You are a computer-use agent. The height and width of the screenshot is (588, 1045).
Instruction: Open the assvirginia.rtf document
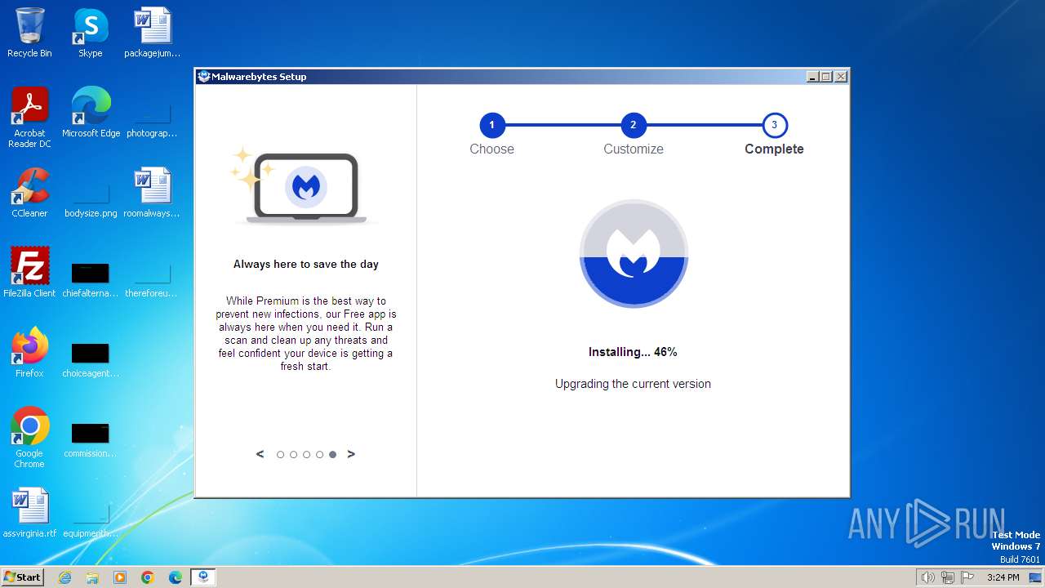click(29, 513)
